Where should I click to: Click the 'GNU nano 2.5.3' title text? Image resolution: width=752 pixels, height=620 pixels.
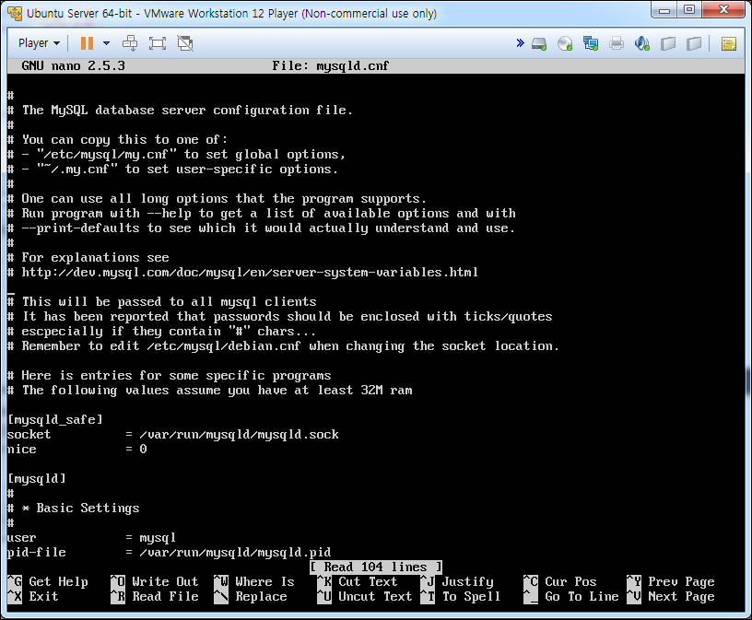coord(73,65)
